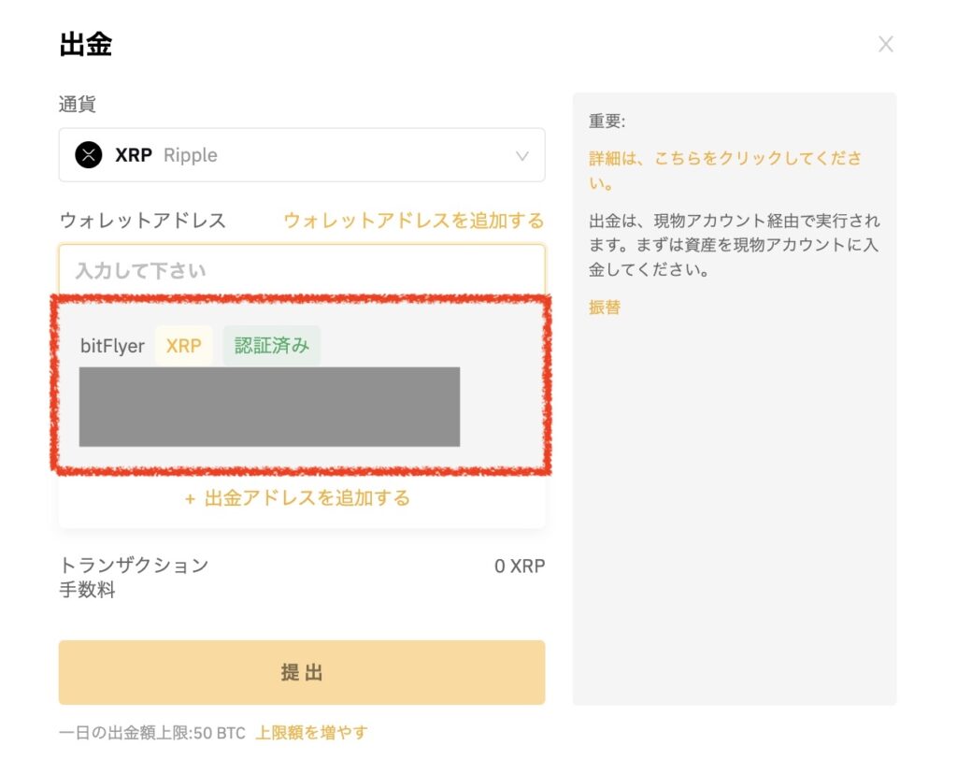
Task: Click the masked gray address block
Action: [269, 407]
